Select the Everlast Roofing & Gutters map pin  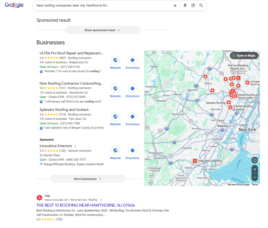tap(230, 107)
